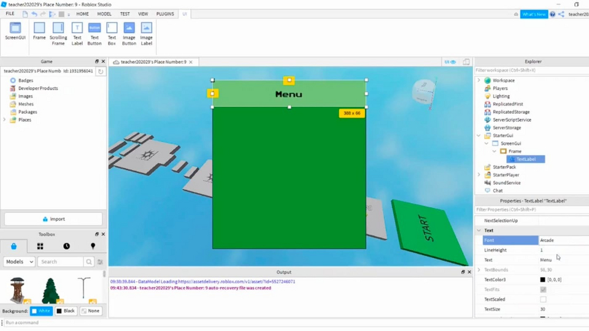Float the Game panel with the undock icon
Screen dimensions: 589x331
click(96, 61)
